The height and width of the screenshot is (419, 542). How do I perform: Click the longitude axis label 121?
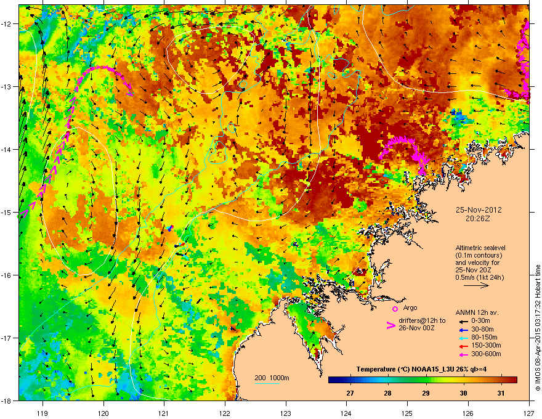coord(164,413)
